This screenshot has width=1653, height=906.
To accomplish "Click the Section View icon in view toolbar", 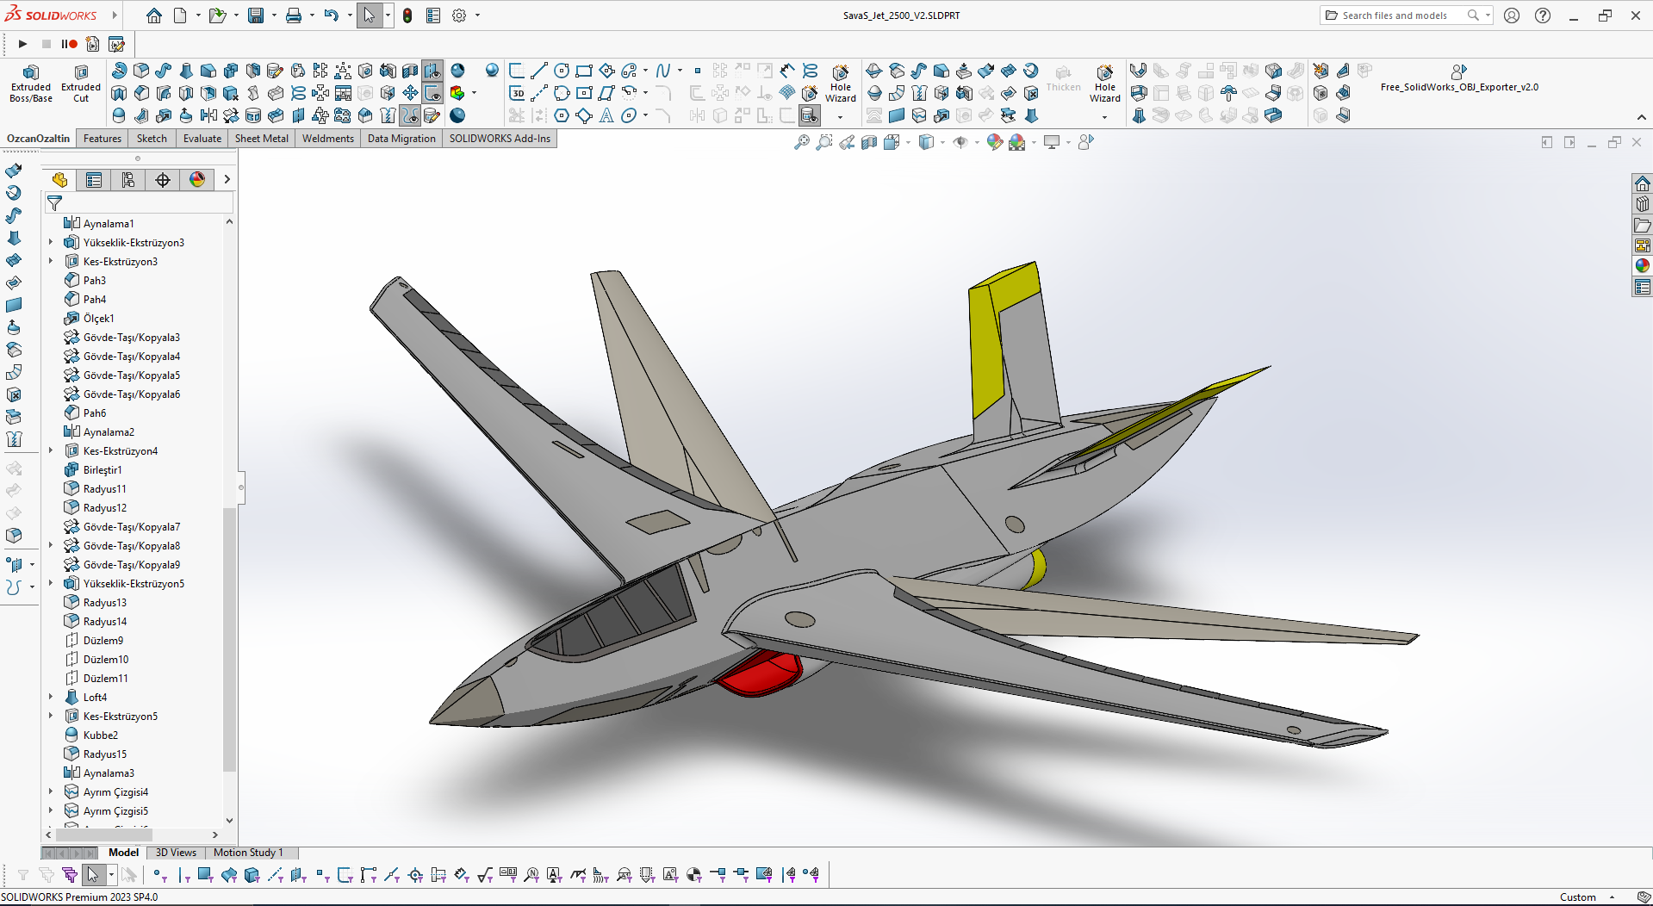I will (x=869, y=142).
